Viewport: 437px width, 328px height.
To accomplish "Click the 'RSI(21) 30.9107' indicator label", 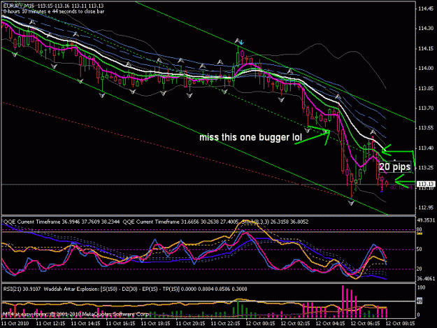I will coord(22,289).
